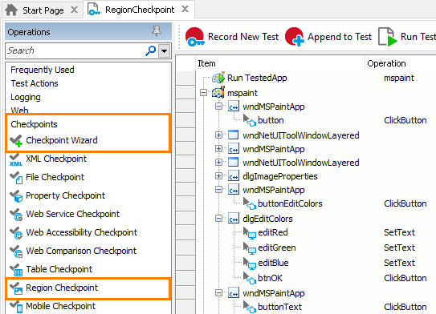Click the SetText value for editRed
436x314 pixels.
399,232
